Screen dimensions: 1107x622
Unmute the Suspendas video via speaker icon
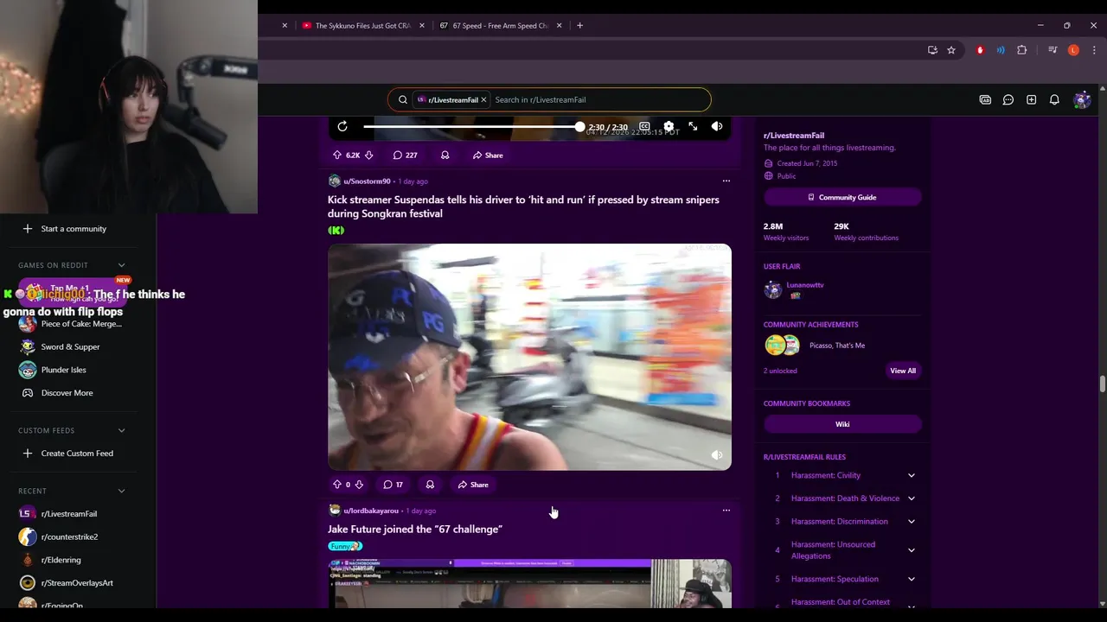click(717, 455)
